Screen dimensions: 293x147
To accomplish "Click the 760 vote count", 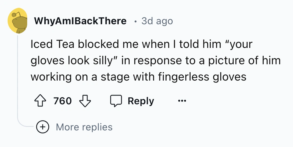I will 63,101.
